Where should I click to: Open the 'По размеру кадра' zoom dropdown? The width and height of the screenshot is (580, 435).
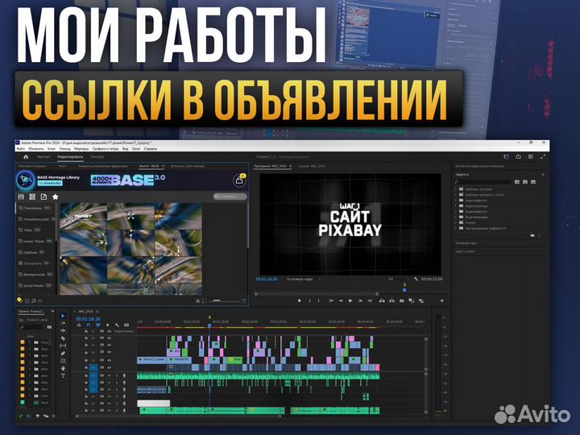coord(304,280)
